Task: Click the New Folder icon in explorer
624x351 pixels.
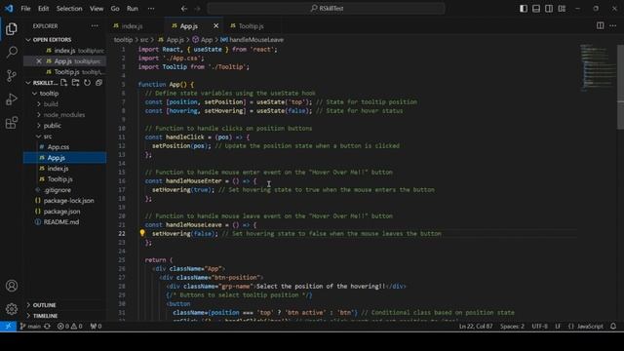Action: click(x=75, y=83)
